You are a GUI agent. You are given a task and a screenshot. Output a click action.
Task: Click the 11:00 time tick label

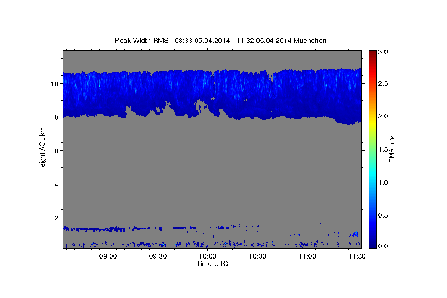[307, 257]
